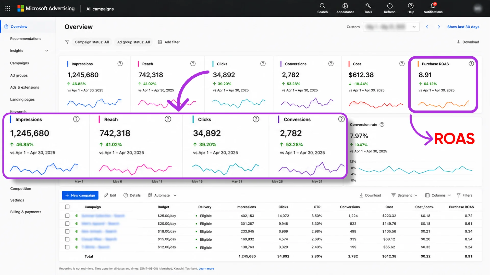Screen dimensions: 490x275
Task: Open the Filters button in table toolbar
Action: (464, 195)
